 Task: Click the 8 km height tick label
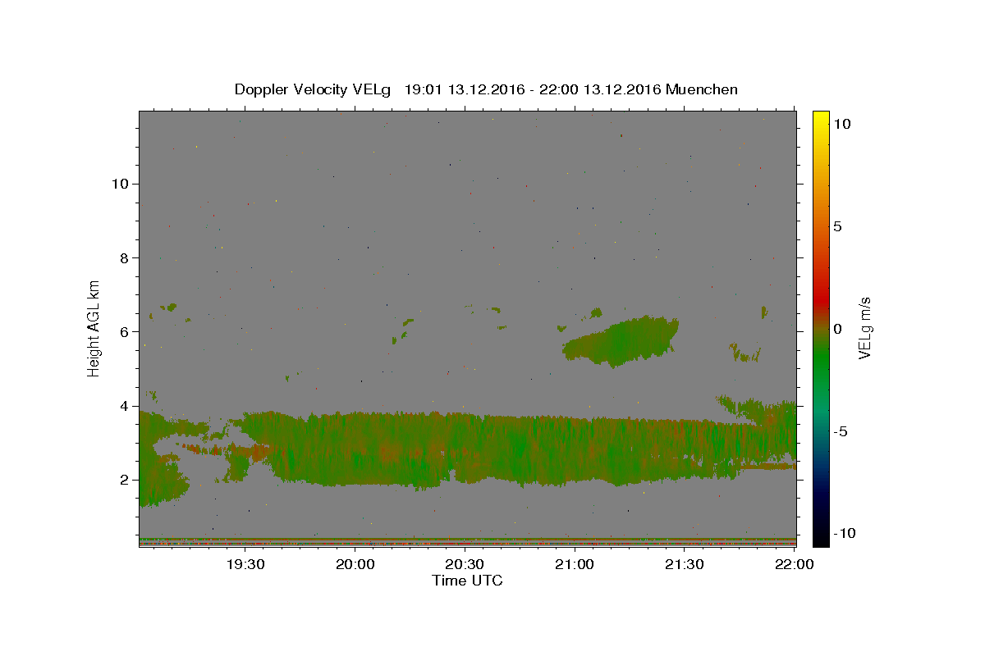[x=123, y=257]
